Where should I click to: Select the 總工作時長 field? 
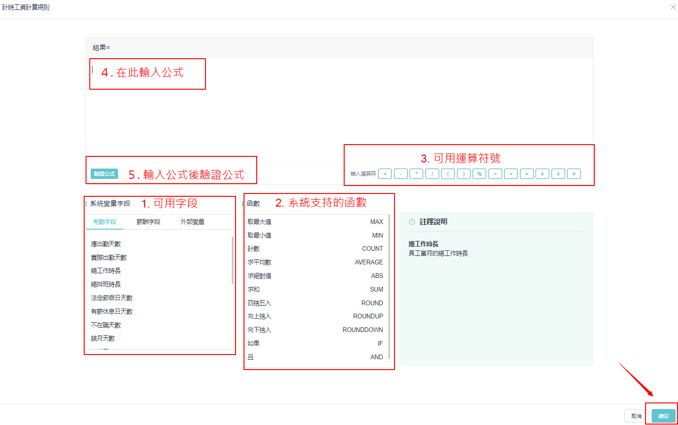(x=106, y=271)
